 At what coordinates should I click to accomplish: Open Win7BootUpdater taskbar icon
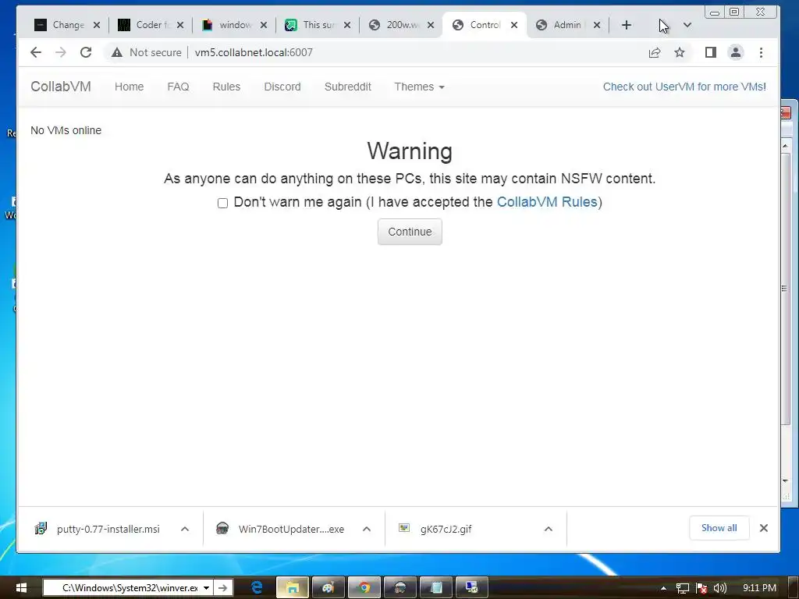point(400,587)
